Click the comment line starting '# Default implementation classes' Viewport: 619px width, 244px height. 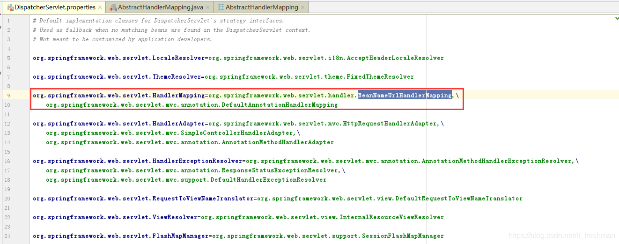point(158,21)
